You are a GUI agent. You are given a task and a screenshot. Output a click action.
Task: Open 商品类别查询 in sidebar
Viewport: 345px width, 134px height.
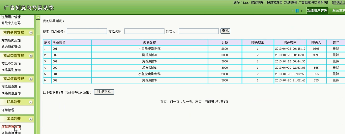click(x=11, y=70)
